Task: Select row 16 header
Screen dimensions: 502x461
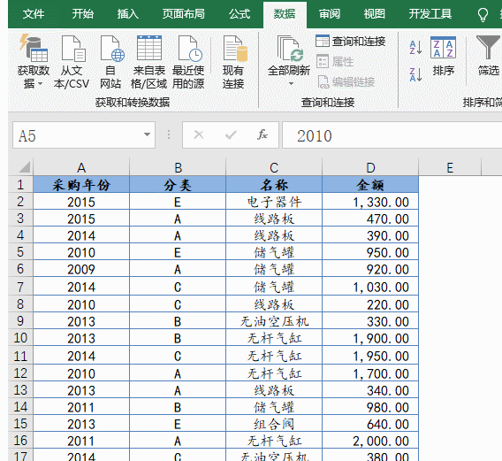Action: [x=20, y=440]
